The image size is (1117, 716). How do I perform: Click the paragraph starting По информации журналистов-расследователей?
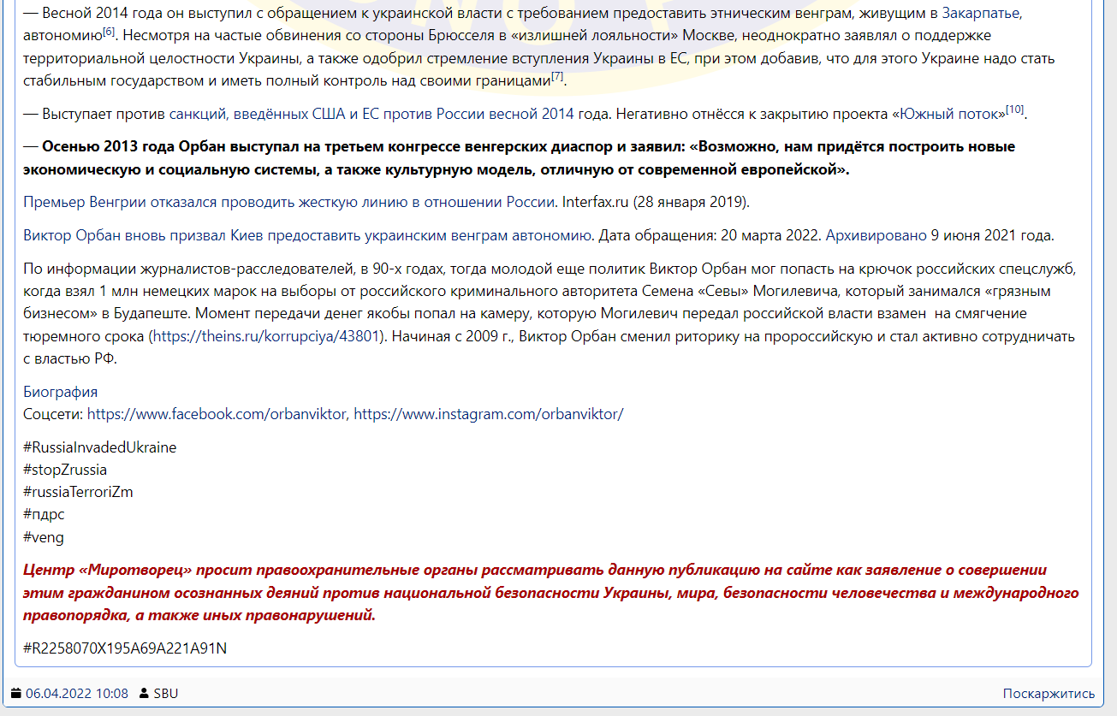[549, 314]
